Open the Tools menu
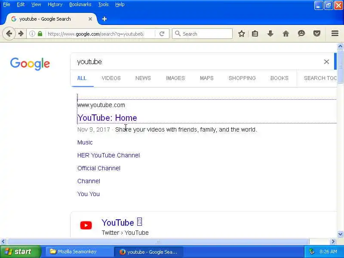Viewport: 344px width, 258px height. coord(103,4)
